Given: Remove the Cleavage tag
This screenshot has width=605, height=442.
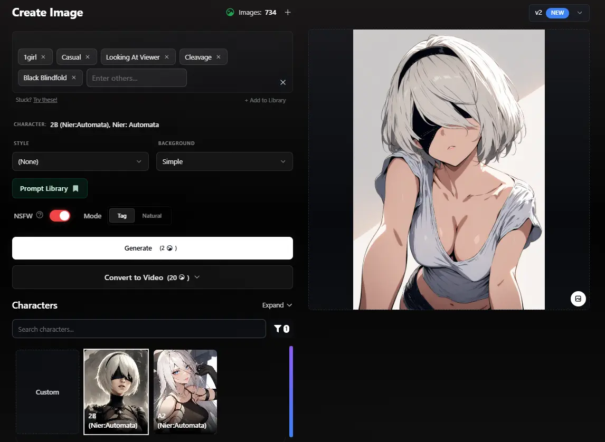Looking at the screenshot, I should click(218, 56).
